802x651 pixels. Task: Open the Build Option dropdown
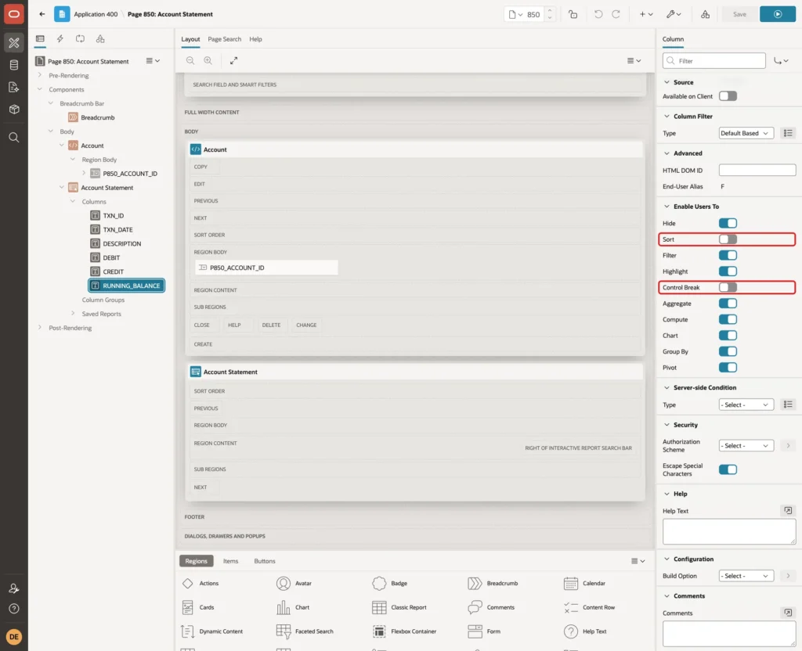tap(746, 576)
